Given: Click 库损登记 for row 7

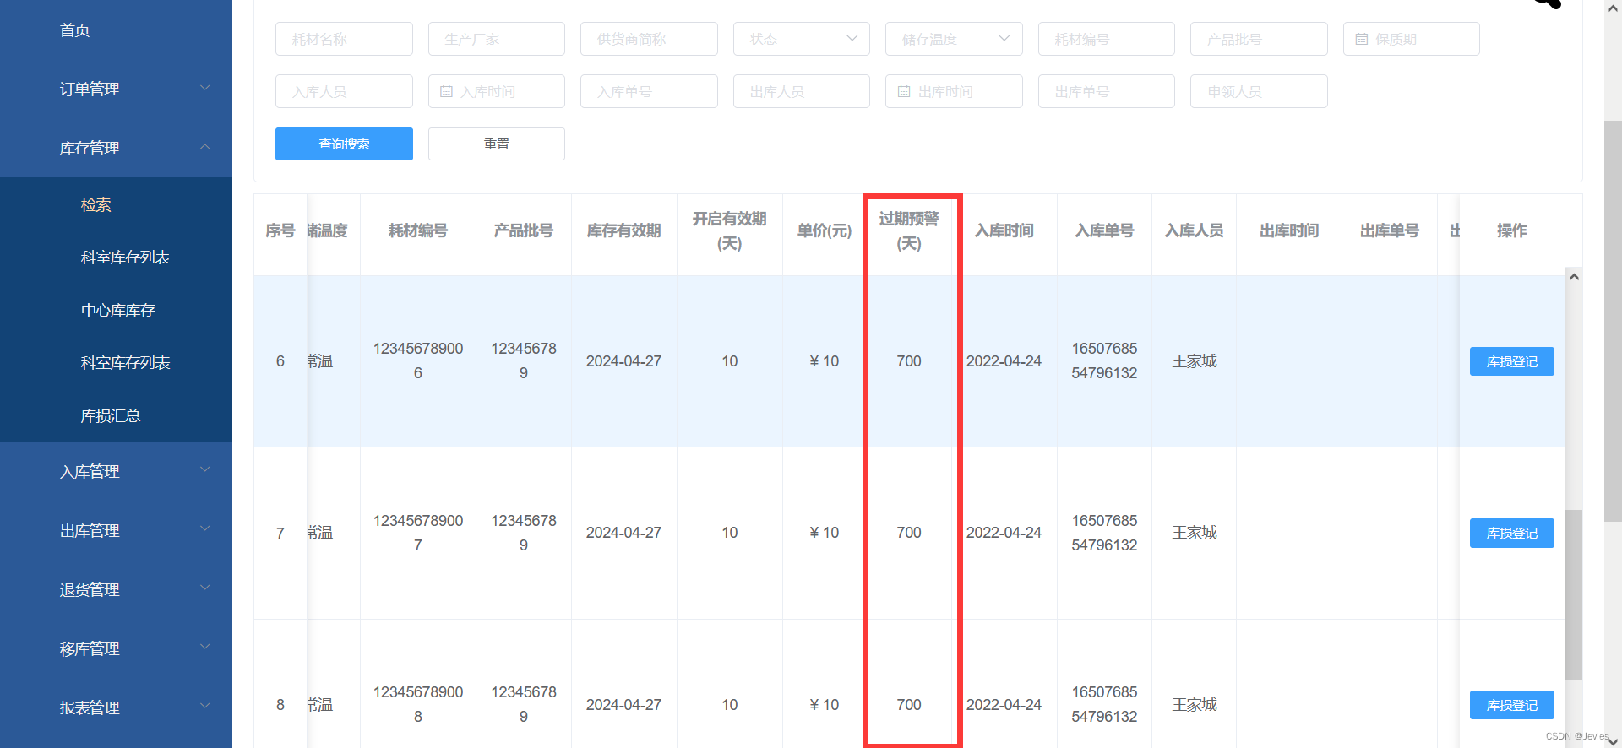Looking at the screenshot, I should 1511,533.
